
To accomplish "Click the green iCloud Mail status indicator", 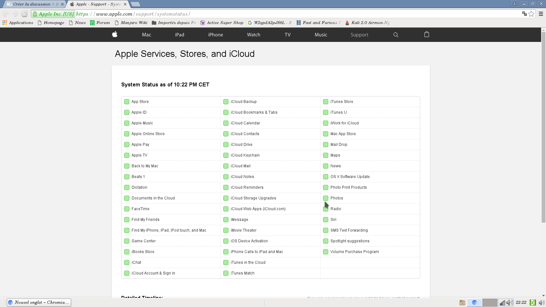I will coord(226,166).
